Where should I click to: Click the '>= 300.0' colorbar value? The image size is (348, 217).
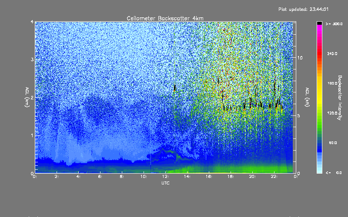click(334, 24)
